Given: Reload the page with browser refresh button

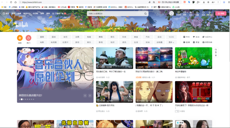Looking at the screenshot, I should 11,2.
